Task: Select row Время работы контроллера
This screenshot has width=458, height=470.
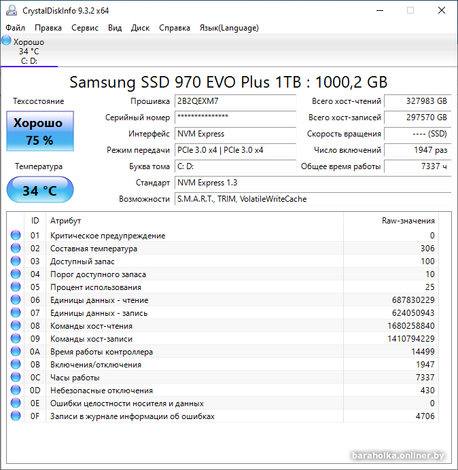Action: click(x=223, y=351)
